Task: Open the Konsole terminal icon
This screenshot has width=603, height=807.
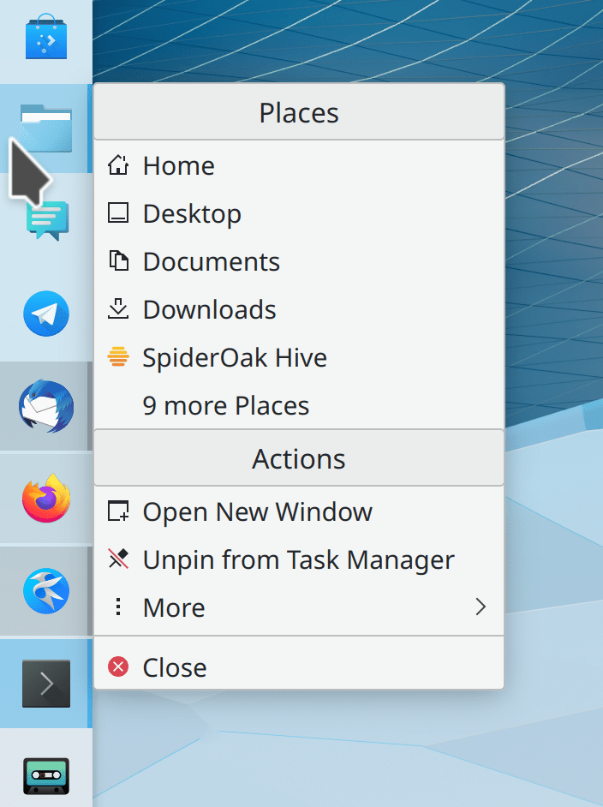Action: coord(45,684)
